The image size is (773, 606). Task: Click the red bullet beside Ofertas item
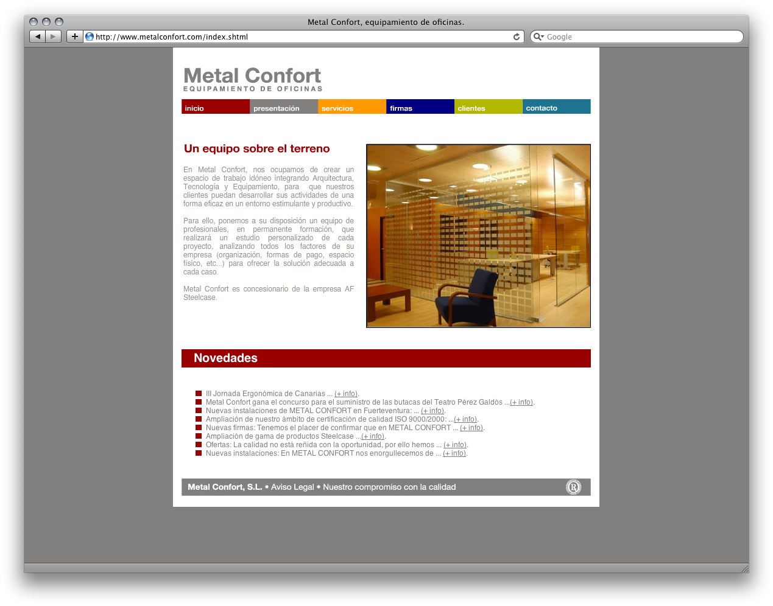(199, 445)
